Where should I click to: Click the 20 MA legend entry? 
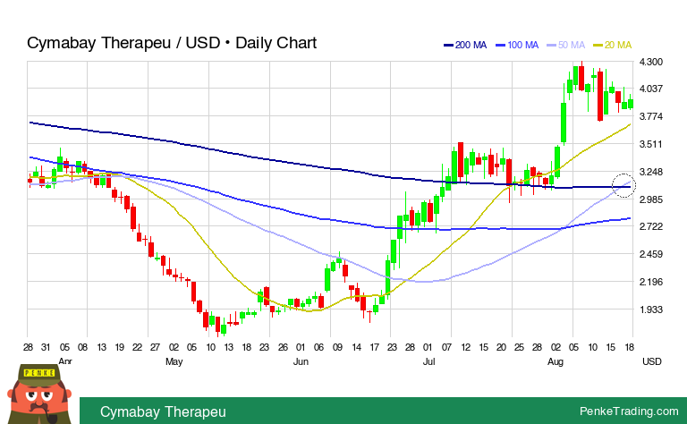click(x=612, y=45)
